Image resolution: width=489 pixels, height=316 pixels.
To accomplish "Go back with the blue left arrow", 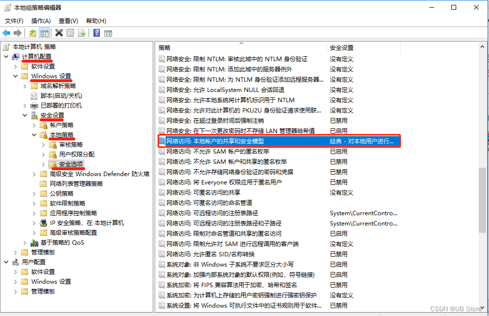I will tap(6, 33).
